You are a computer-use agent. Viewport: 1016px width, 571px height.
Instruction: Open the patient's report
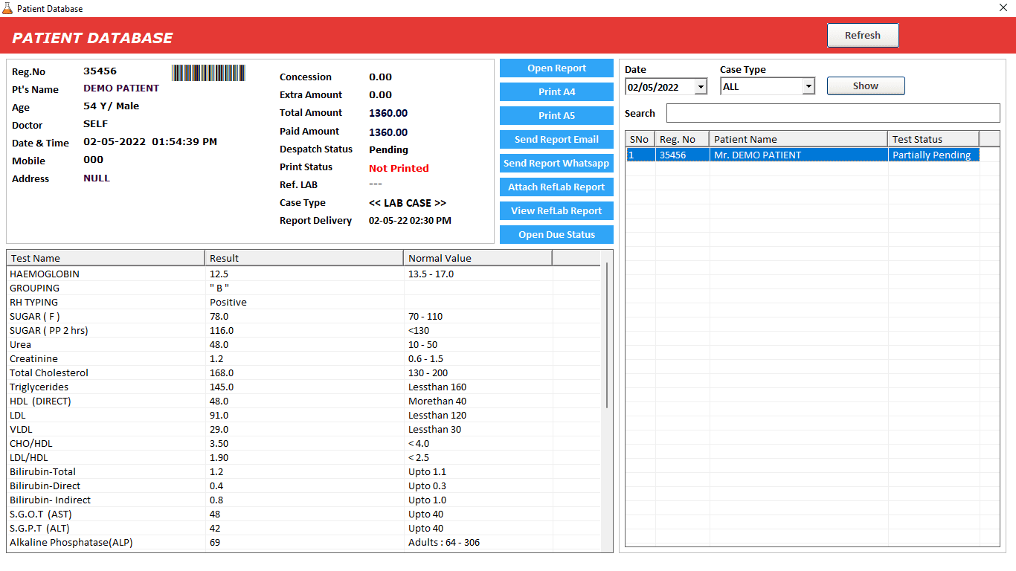click(556, 68)
